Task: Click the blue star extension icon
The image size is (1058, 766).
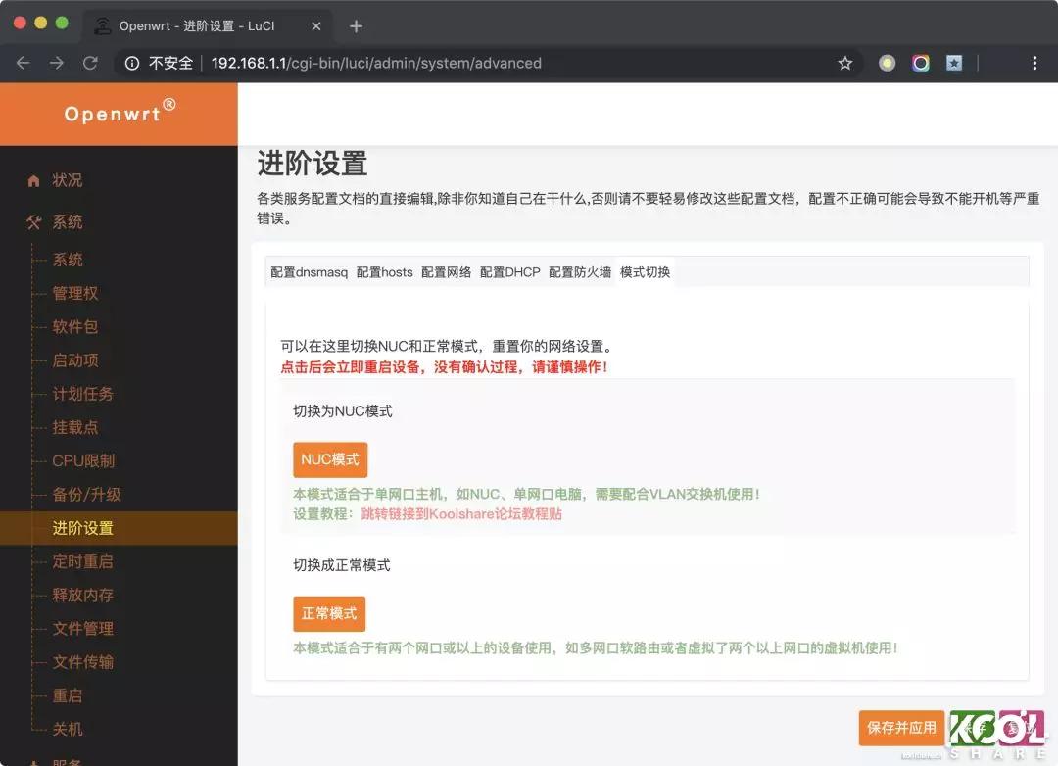Action: tap(954, 62)
